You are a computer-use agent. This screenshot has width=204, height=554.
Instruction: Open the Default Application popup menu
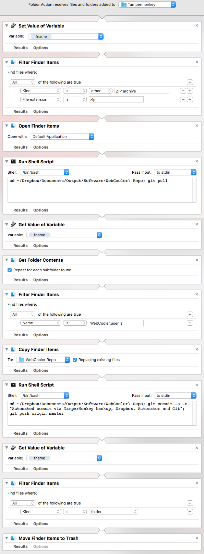click(62, 137)
